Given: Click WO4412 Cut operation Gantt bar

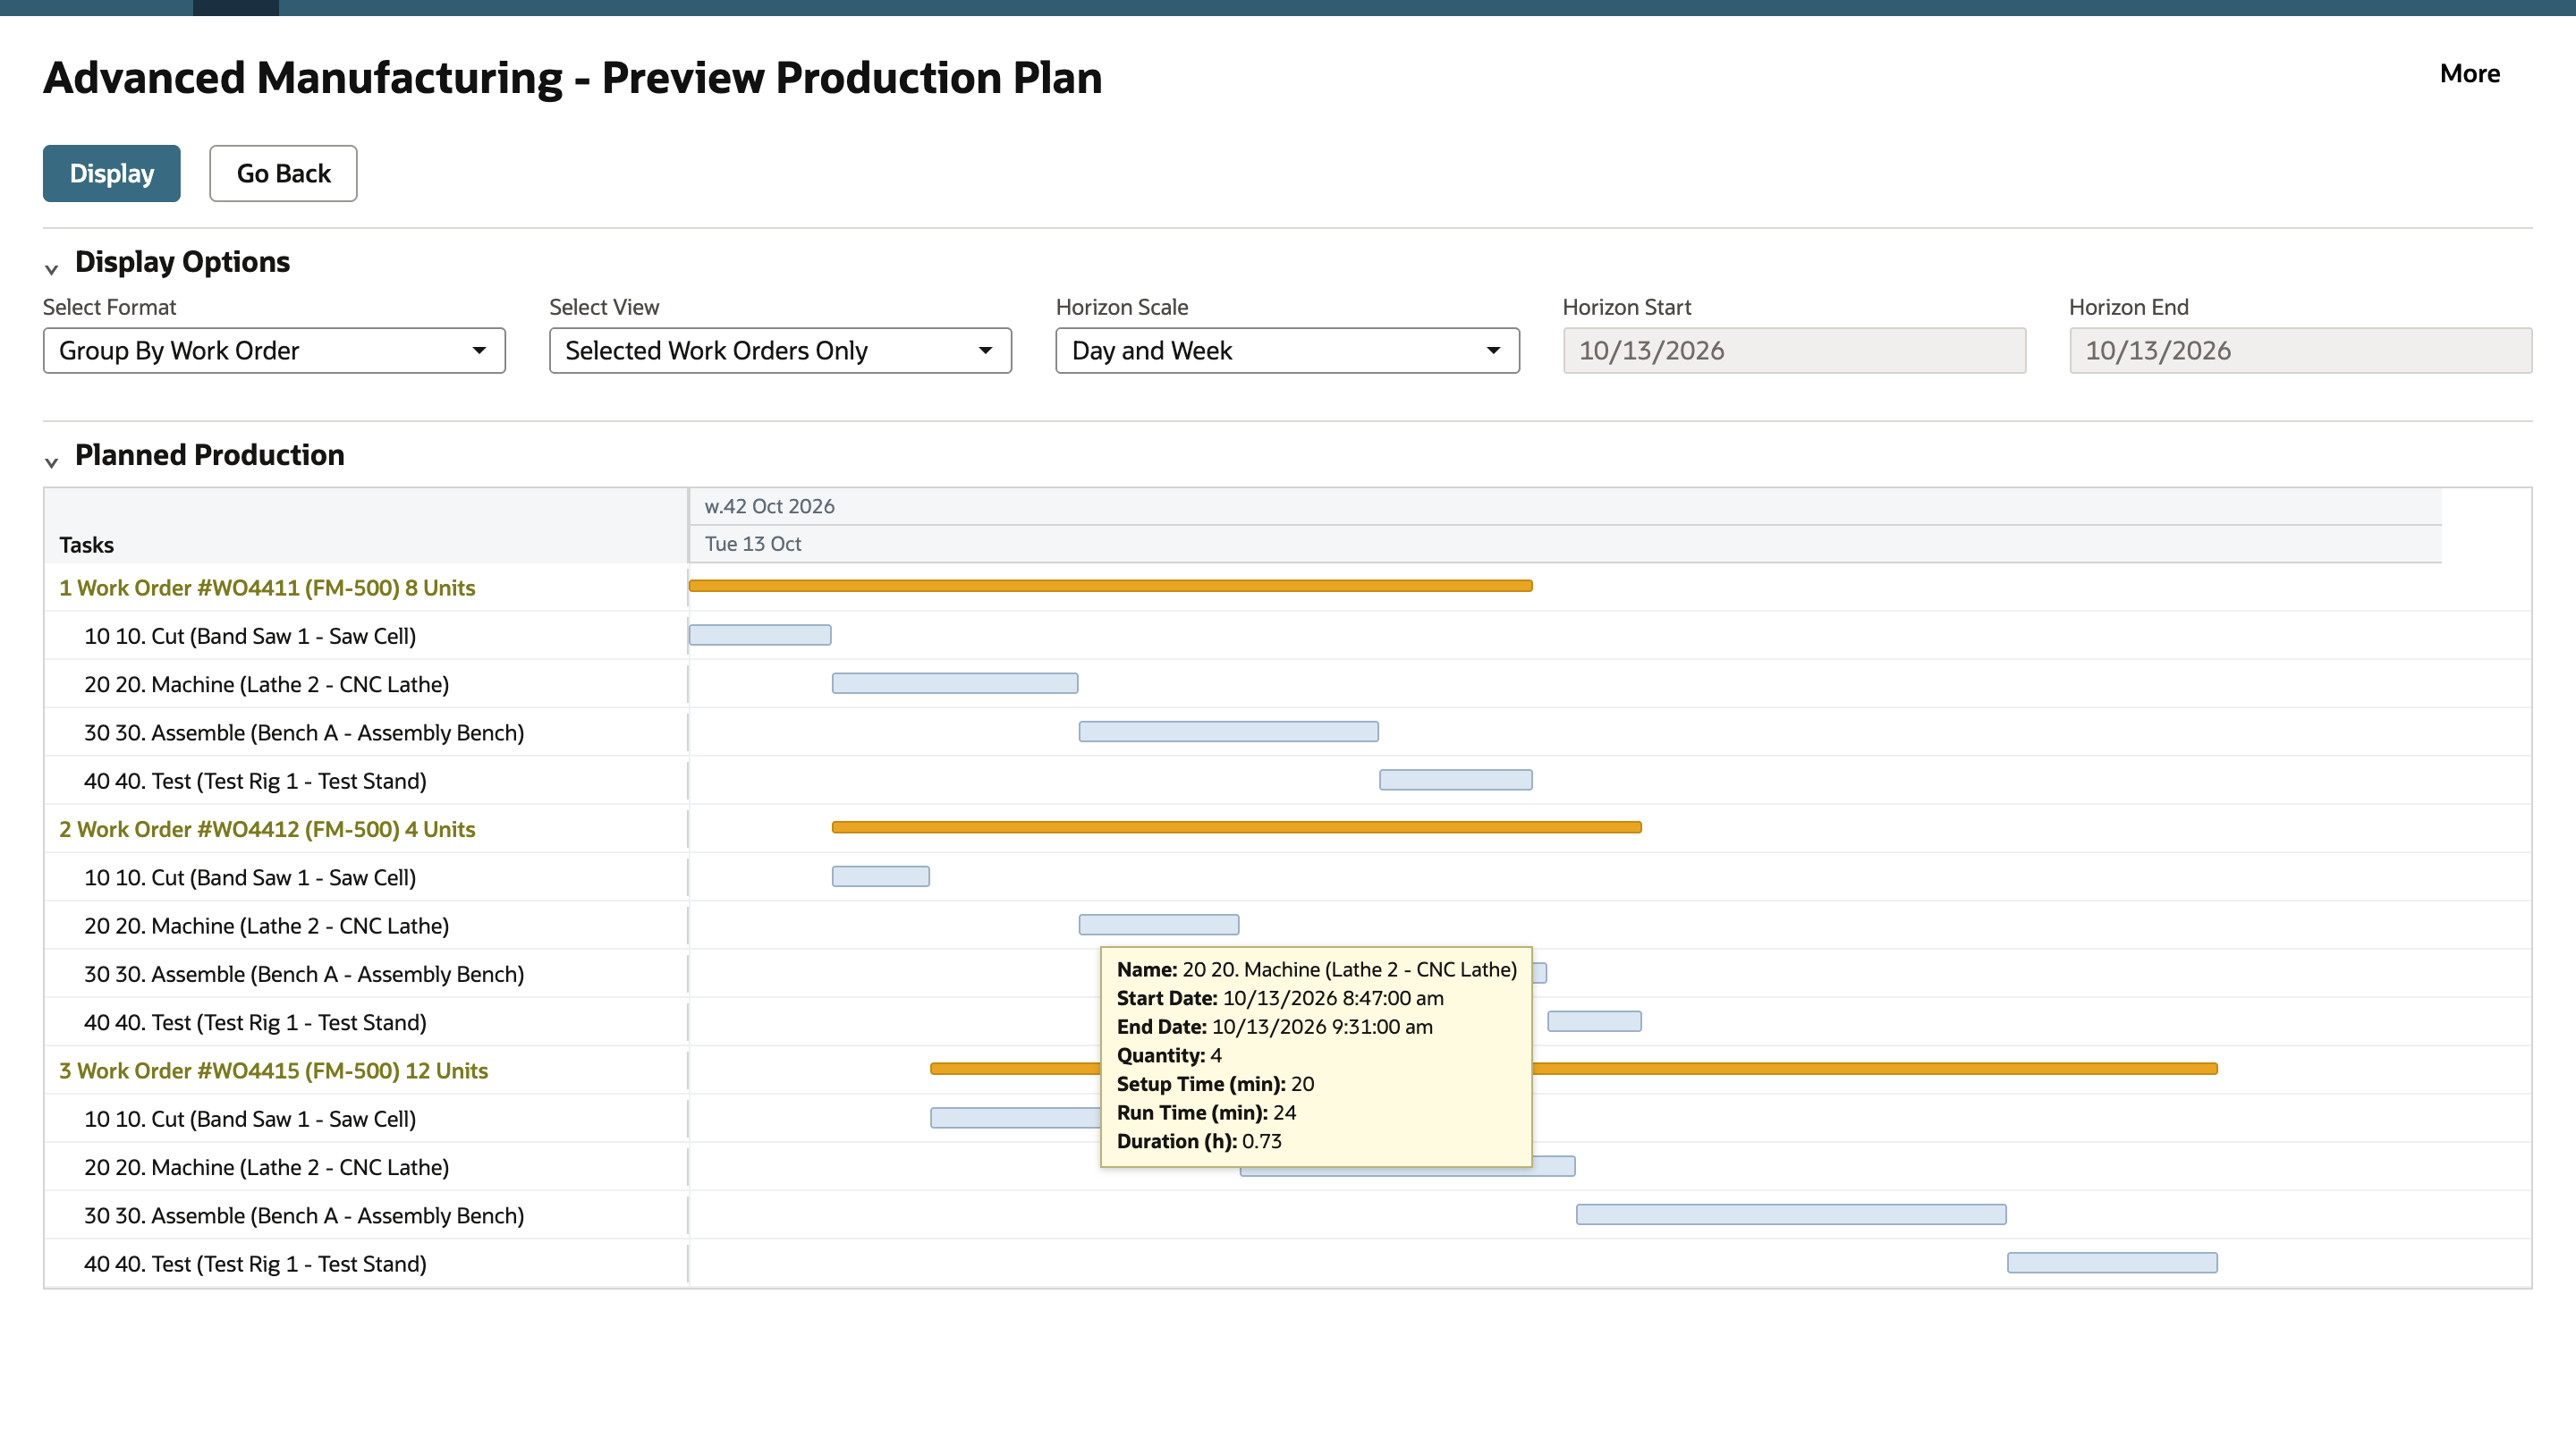Looking at the screenshot, I should [880, 876].
